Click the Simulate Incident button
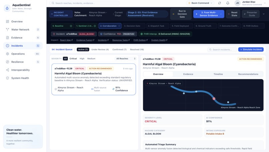The width and height of the screenshot is (269, 152). (x=251, y=49)
